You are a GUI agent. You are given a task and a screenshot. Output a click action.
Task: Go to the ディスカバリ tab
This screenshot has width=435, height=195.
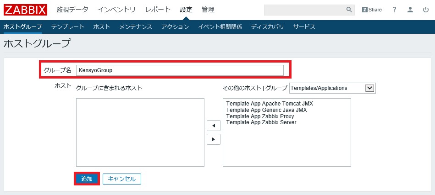pos(267,27)
